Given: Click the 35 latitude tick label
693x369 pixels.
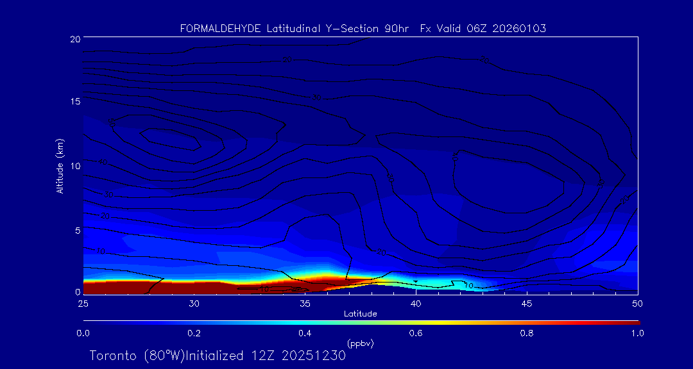Looking at the screenshot, I should coord(305,302).
